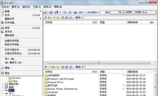Expand the 重新打开 submenu

pyautogui.click(x=21, y=19)
